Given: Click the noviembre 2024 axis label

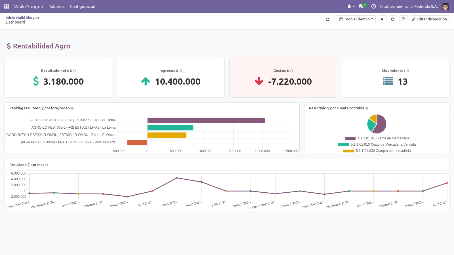Looking at the screenshot, I should point(18,205).
